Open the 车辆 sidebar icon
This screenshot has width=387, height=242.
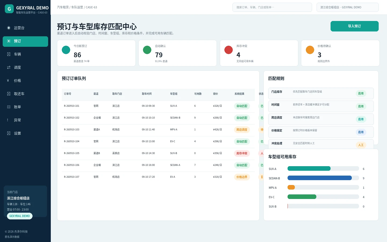[9, 54]
